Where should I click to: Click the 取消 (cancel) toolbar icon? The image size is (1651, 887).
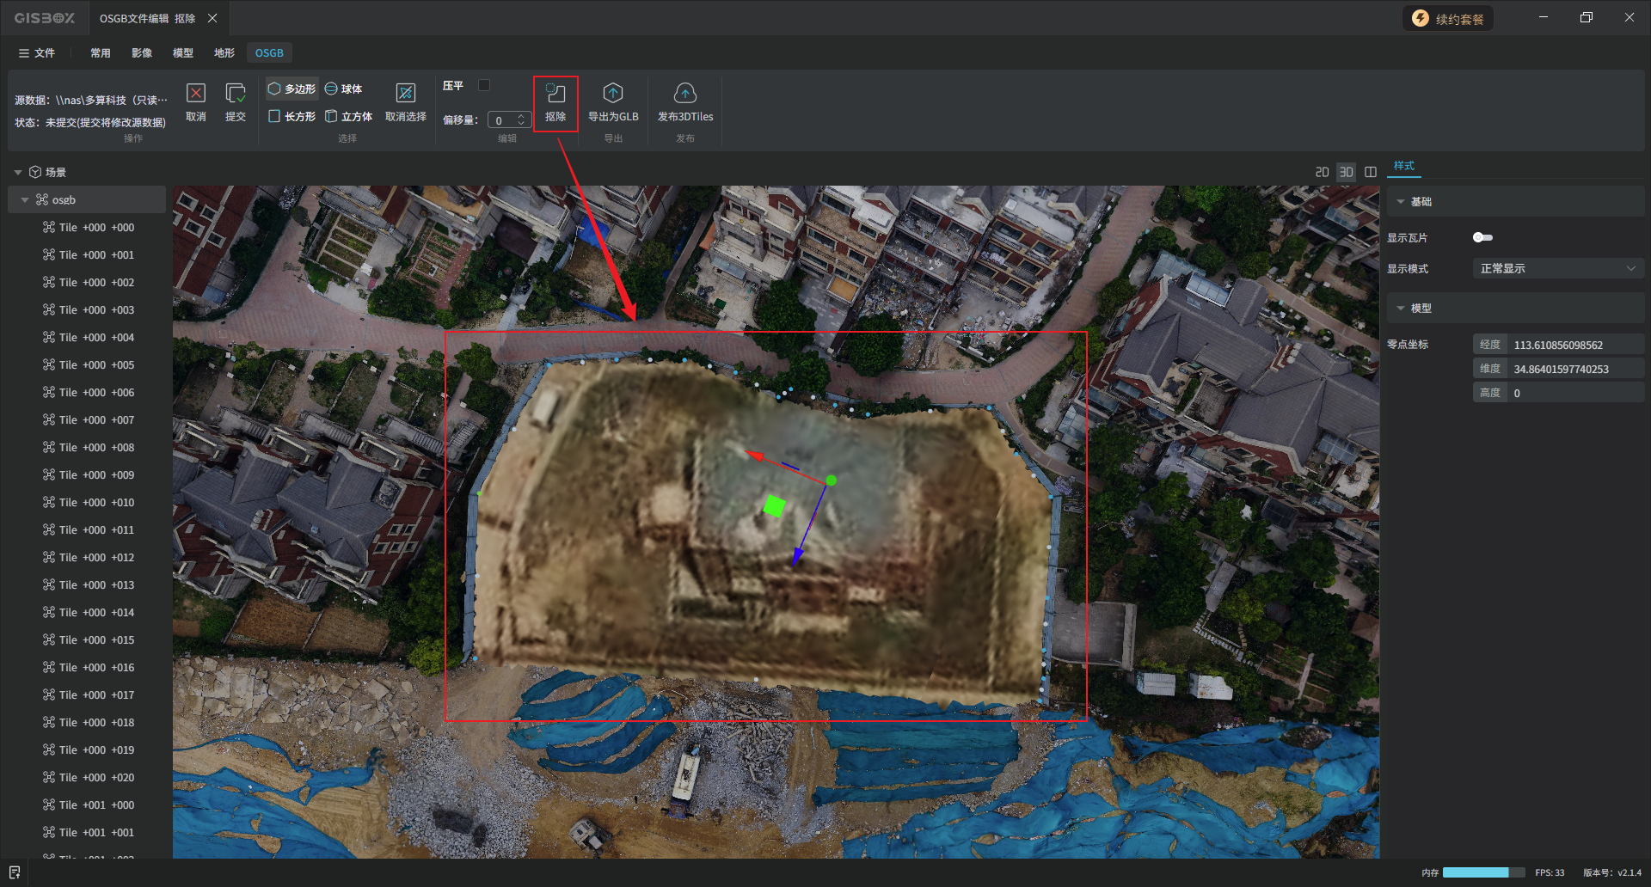pos(196,94)
